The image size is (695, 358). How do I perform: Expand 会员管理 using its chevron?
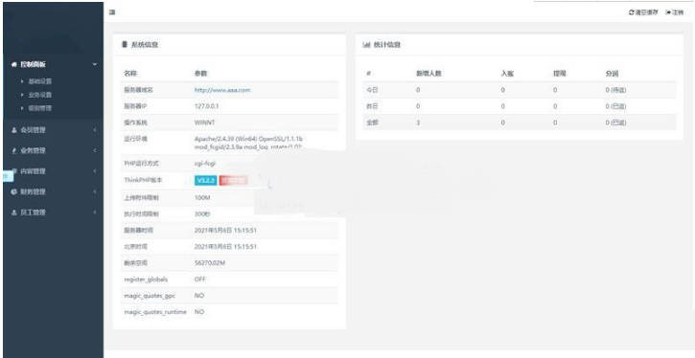tap(95, 130)
